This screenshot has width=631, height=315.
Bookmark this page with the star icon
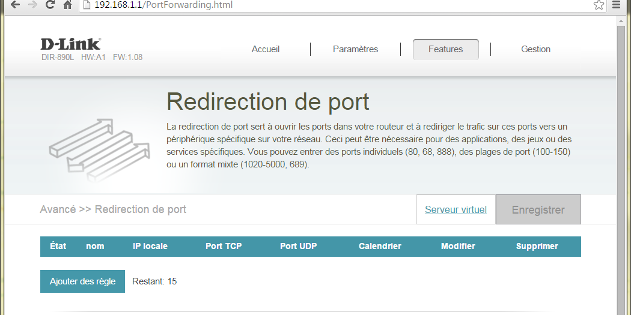pyautogui.click(x=599, y=5)
